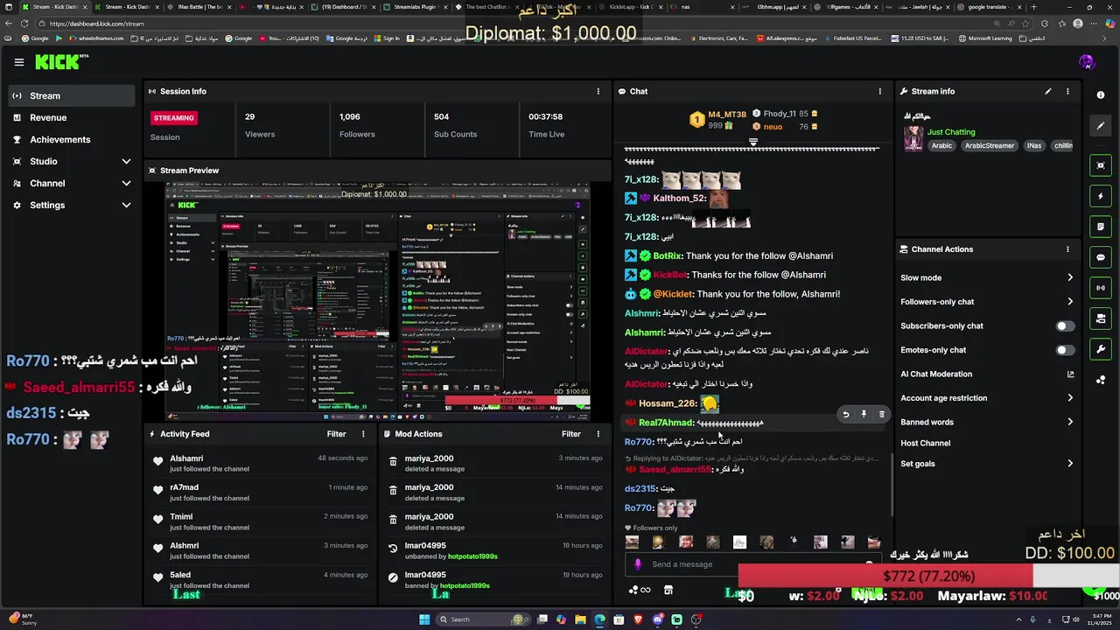
Task: Click ra7mad row in Activity Feed
Action: (x=260, y=493)
